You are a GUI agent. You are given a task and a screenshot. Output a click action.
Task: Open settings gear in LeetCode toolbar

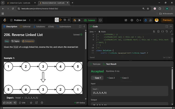[132, 20]
